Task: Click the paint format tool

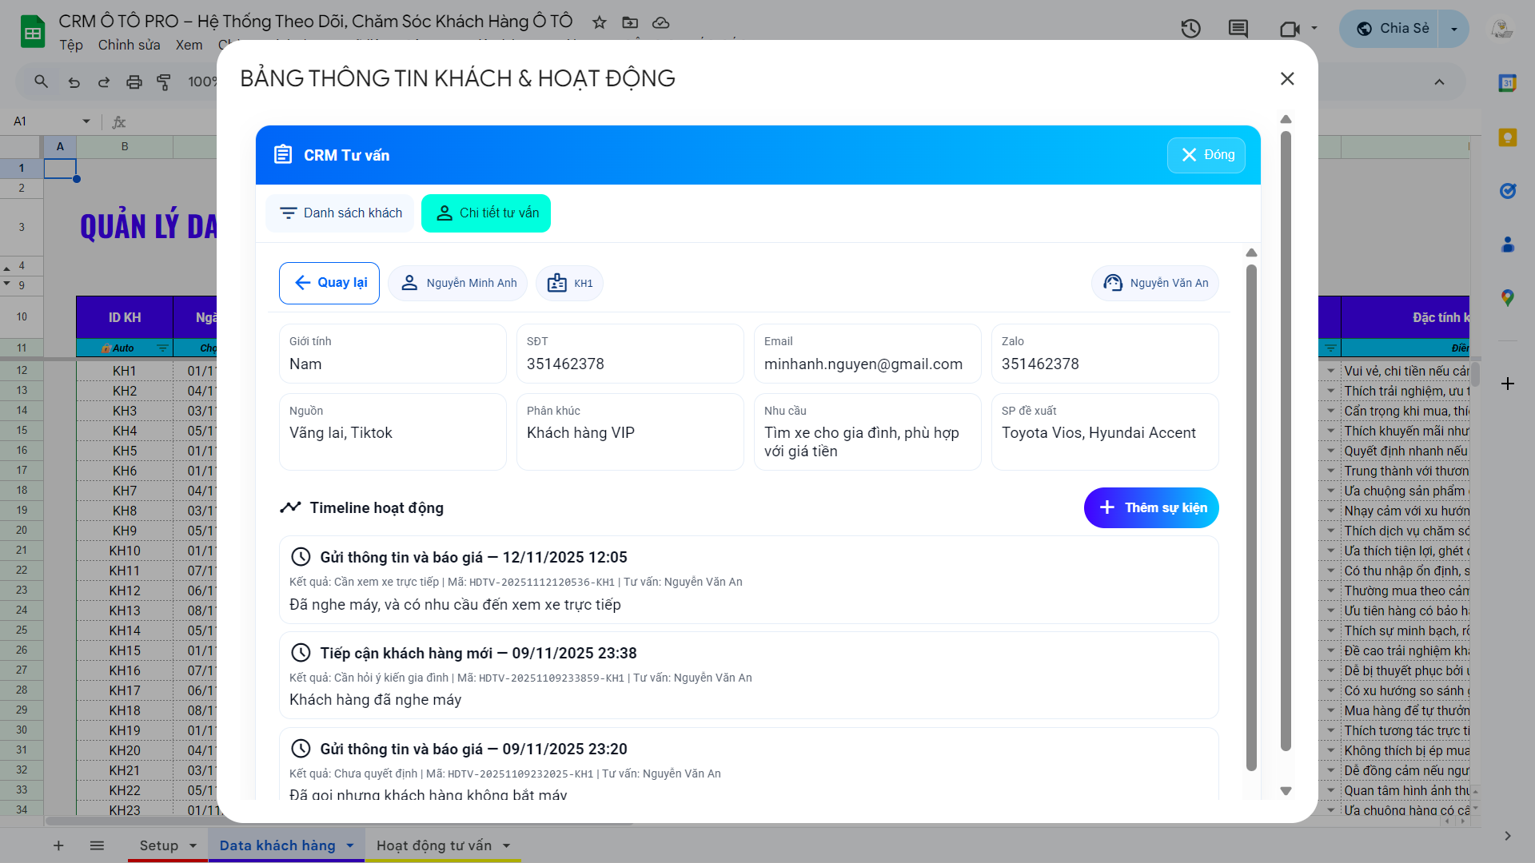Action: point(164,82)
